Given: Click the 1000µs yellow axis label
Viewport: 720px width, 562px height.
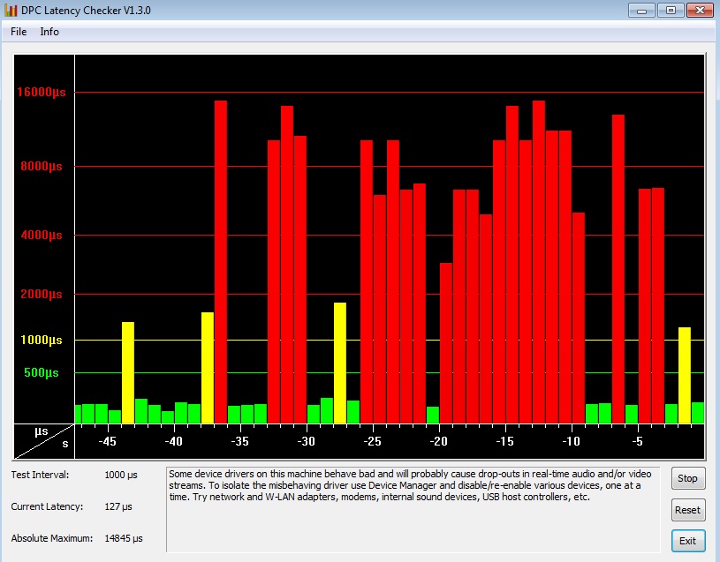Looking at the screenshot, I should point(42,341).
